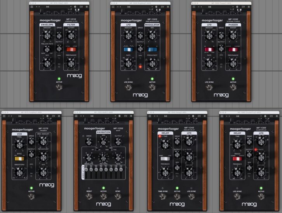
Task: Open hamburger menu in MF-102S Ring Modulator window
Action: [113, 7]
